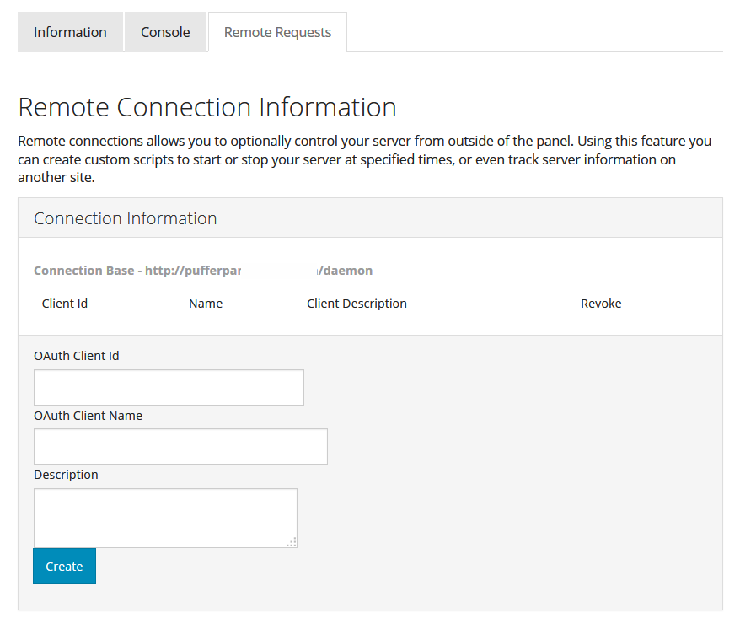The image size is (740, 629).
Task: Select the Name column header
Action: 206,304
